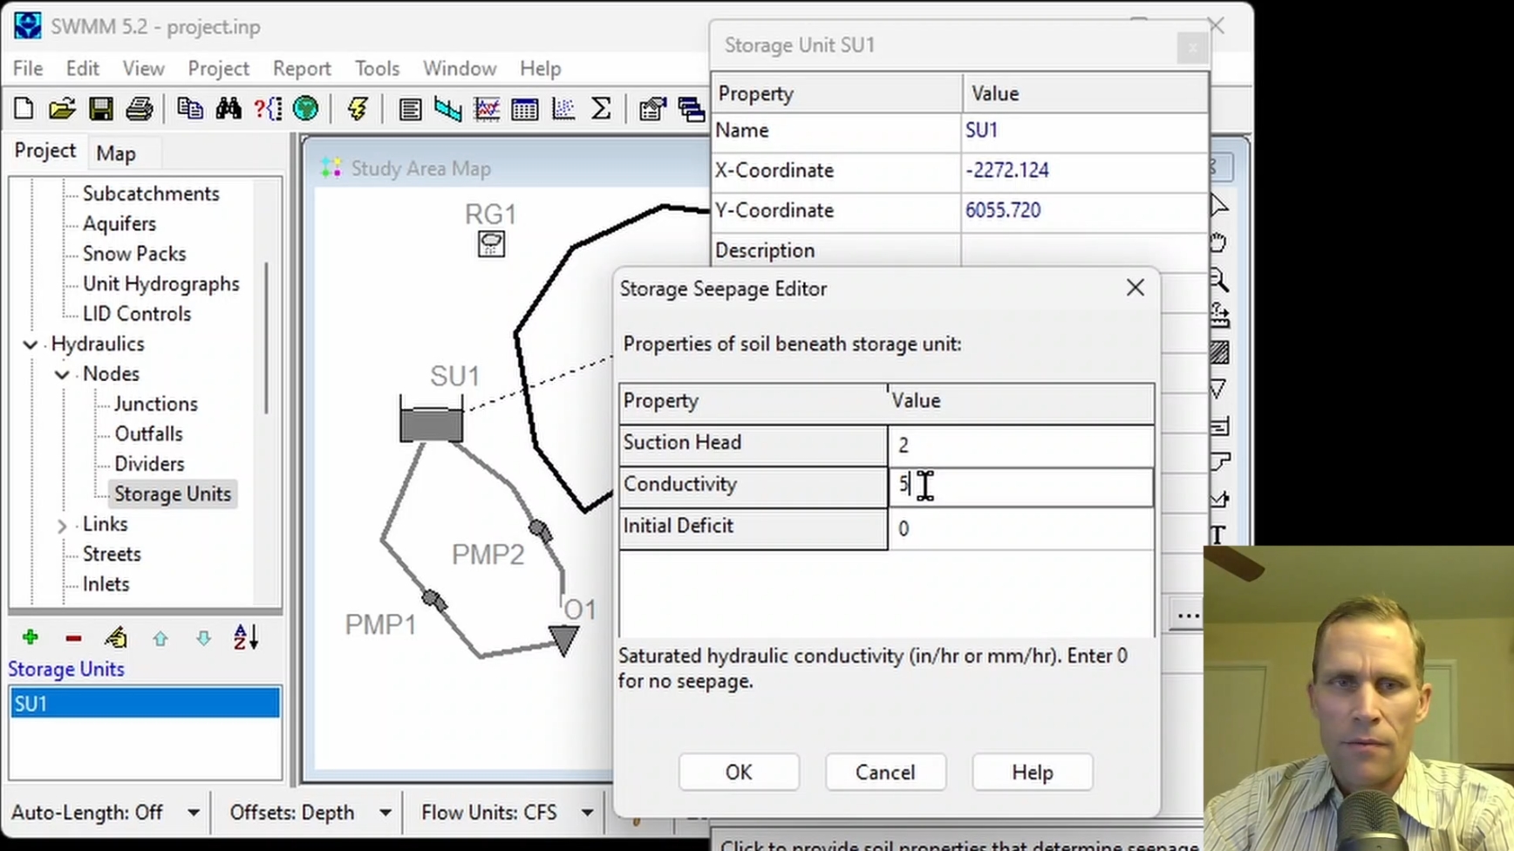Move object up arrow icon

[160, 638]
